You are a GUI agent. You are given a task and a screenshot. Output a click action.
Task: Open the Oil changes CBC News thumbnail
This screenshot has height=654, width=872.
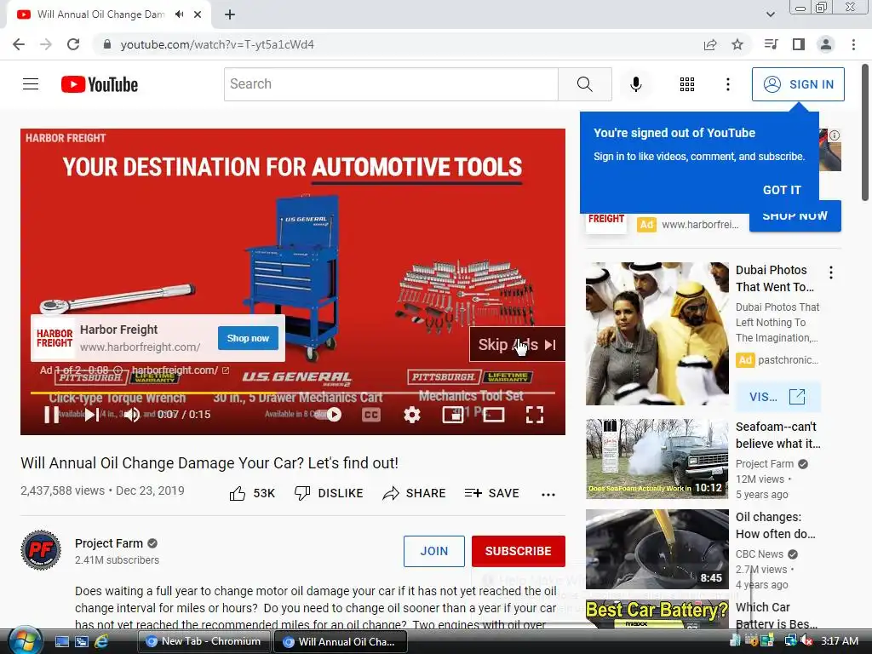pos(657,549)
